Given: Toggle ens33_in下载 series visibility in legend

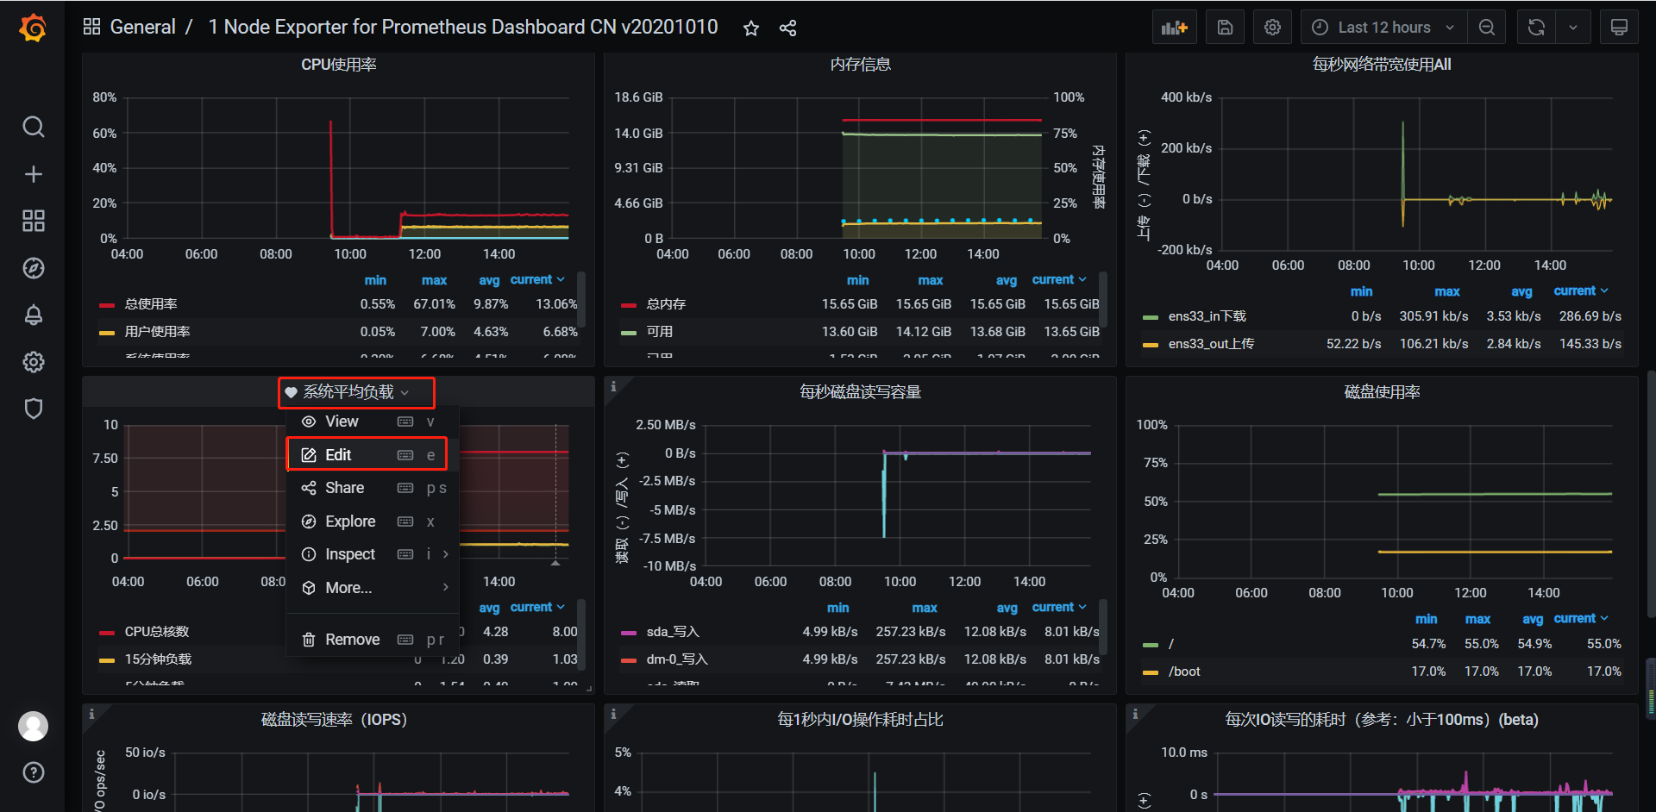Looking at the screenshot, I should click(1207, 316).
